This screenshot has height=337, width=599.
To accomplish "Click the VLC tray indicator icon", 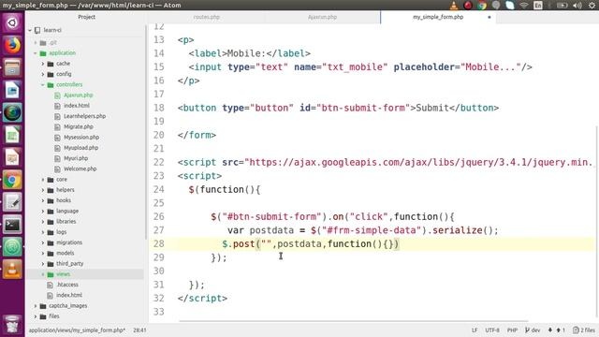I will click(x=454, y=5).
